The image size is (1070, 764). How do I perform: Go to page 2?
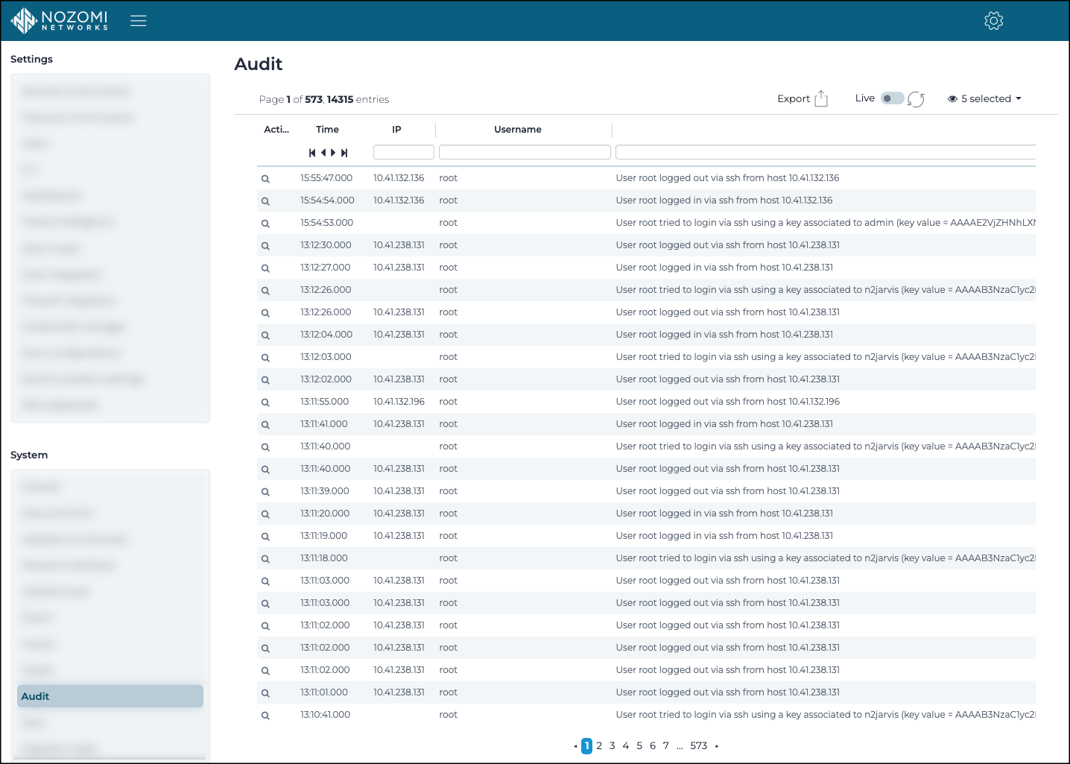tap(599, 745)
